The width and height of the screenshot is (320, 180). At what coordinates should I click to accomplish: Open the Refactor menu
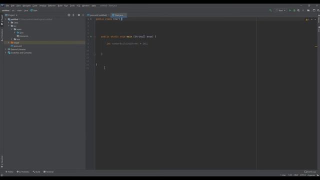[x=52, y=5]
